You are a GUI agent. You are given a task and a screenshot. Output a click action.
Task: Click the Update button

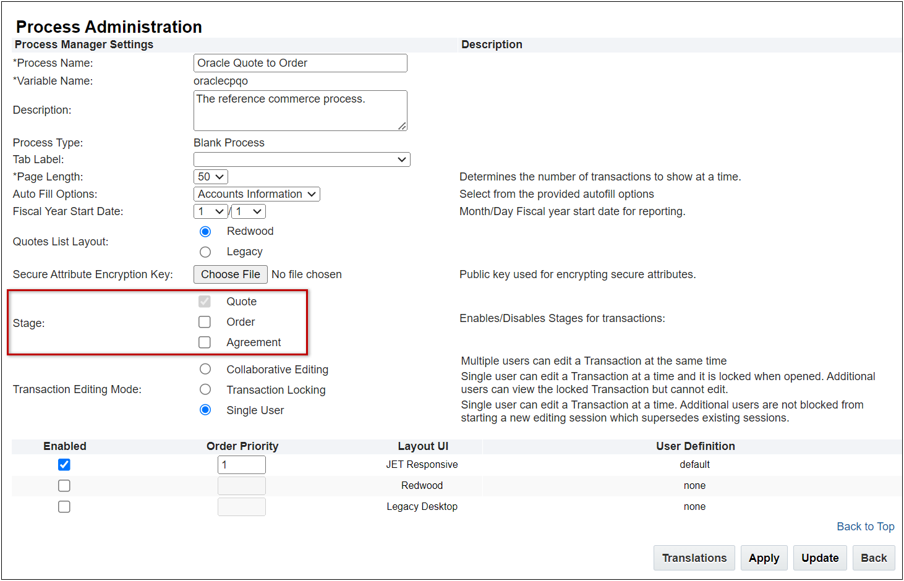tap(820, 558)
